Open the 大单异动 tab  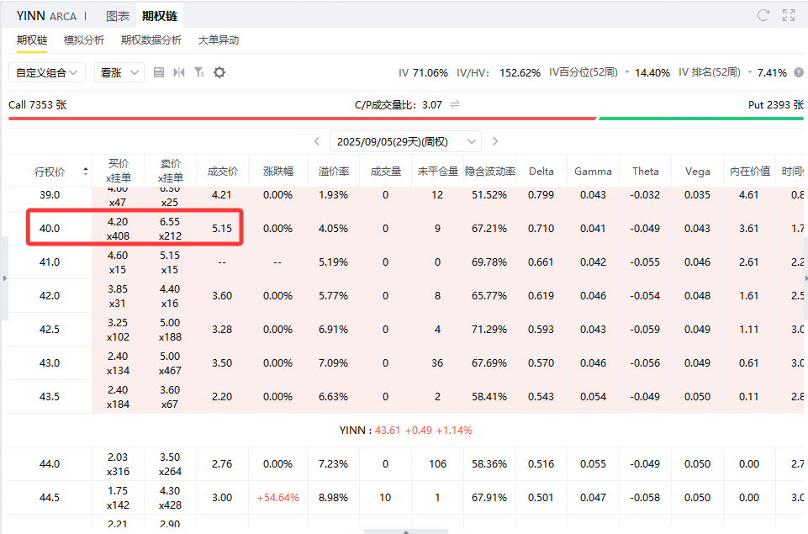point(219,40)
